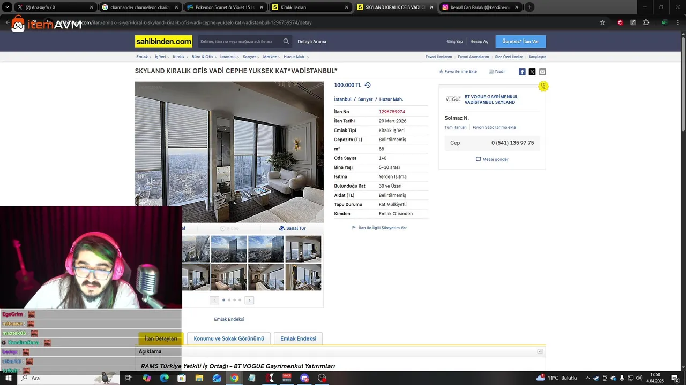The height and width of the screenshot is (385, 686).
Task: Click İstanbul location link under price
Action: coord(343,99)
